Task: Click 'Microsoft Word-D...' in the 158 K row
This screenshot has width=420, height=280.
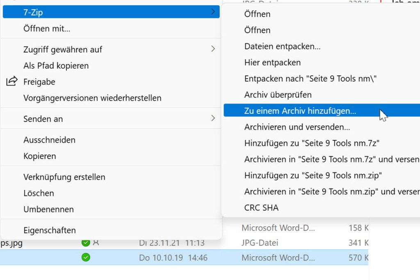Action: (x=278, y=228)
